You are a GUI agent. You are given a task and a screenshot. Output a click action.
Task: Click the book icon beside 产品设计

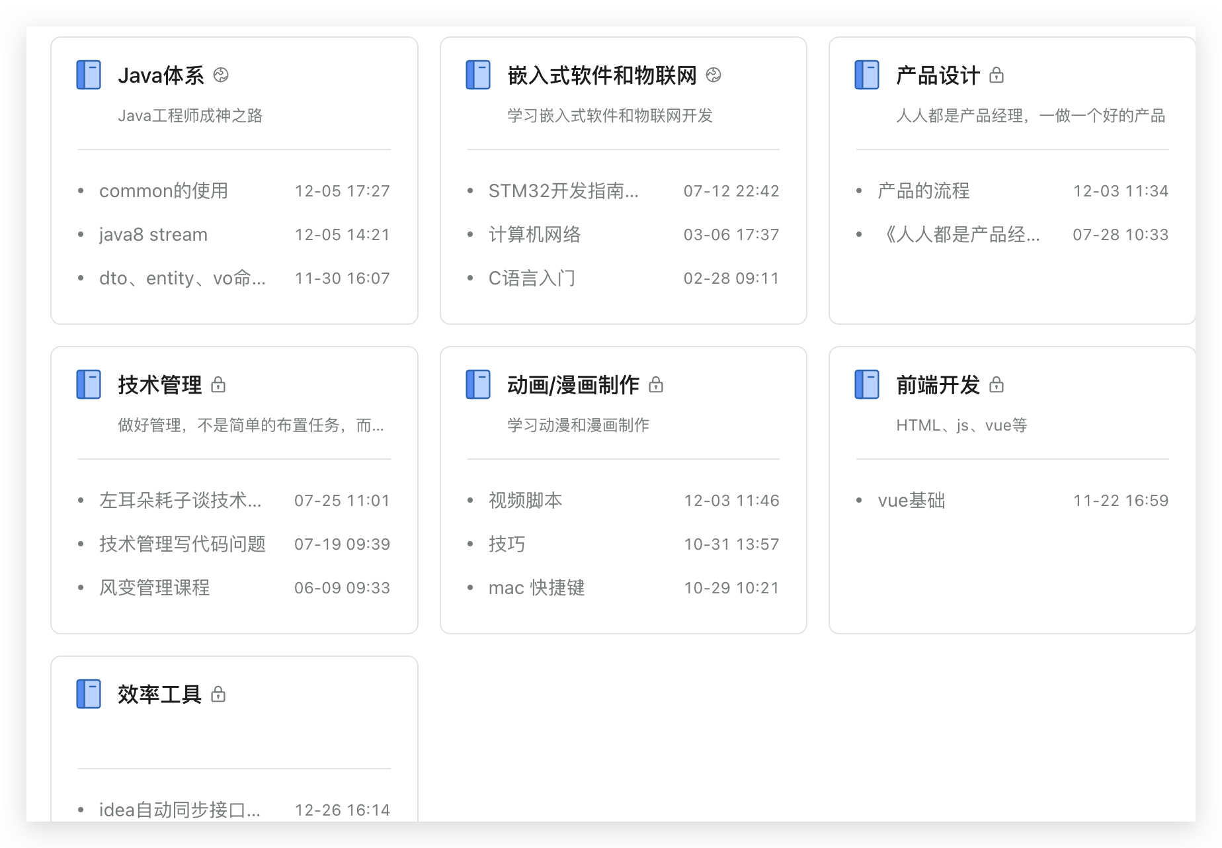(x=867, y=75)
